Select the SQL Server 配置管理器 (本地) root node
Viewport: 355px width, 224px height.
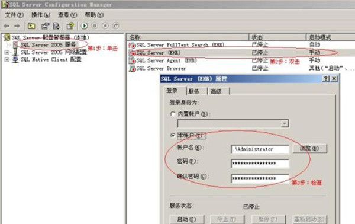coord(50,37)
